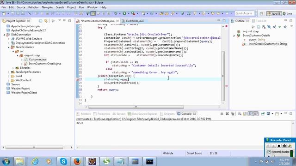Click the green Run toolbar icon
This screenshot has width=296, height=166.
pyautogui.click(x=124, y=13)
